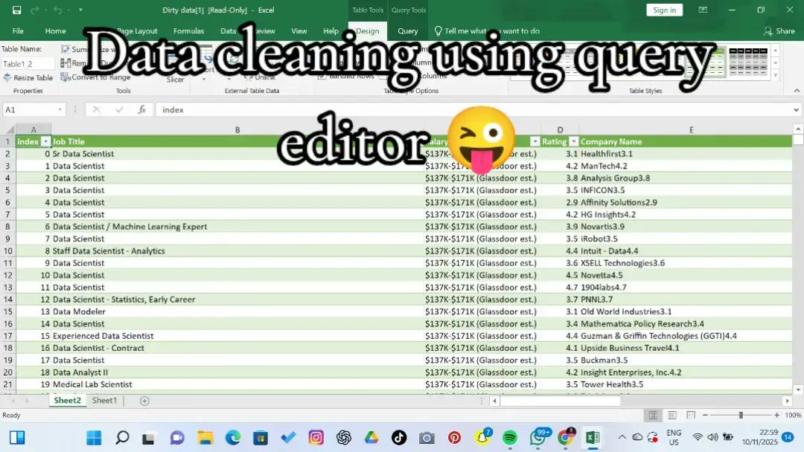Open the View ribbon tab

(x=299, y=30)
